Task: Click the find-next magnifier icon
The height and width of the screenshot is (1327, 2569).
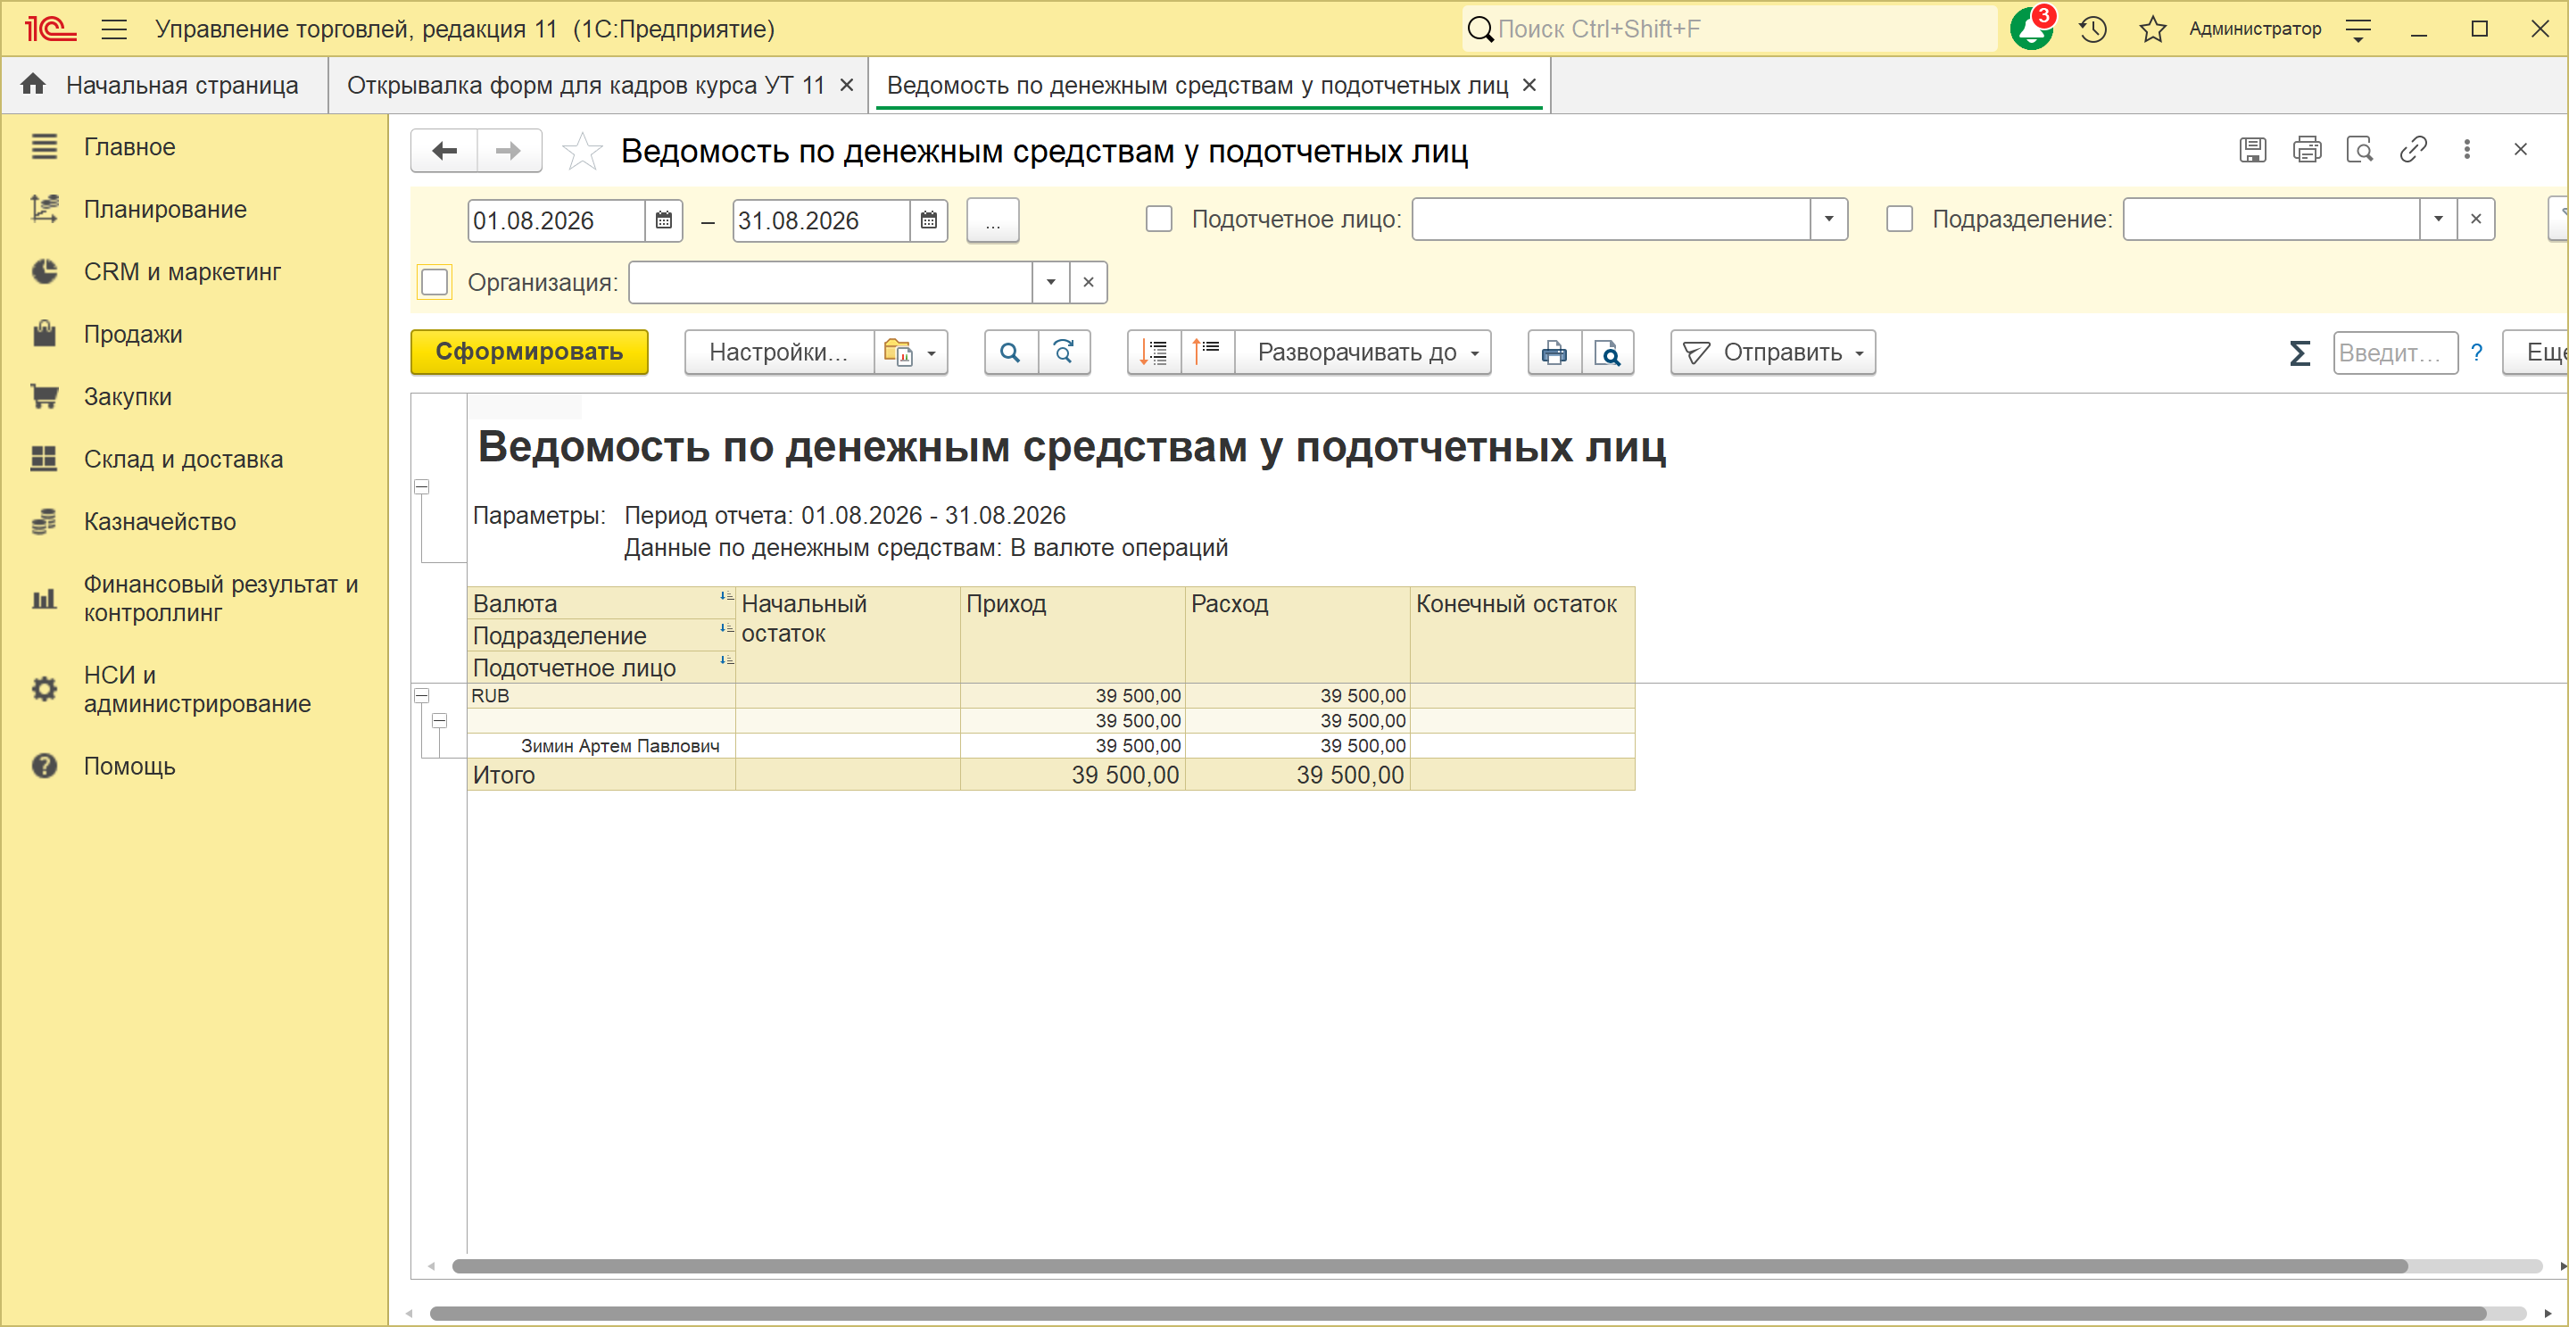Action: (x=1065, y=352)
